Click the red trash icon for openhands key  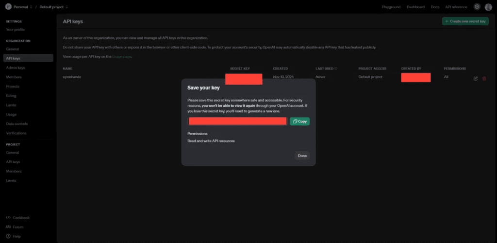point(484,78)
